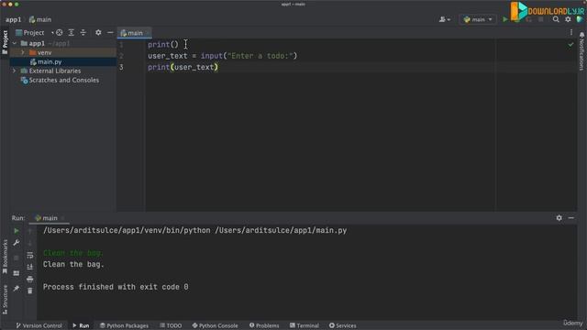Select the venv folder row
This screenshot has height=330, width=587.
tap(63, 53)
